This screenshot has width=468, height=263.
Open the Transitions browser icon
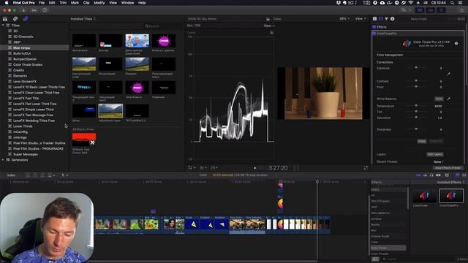(x=464, y=175)
